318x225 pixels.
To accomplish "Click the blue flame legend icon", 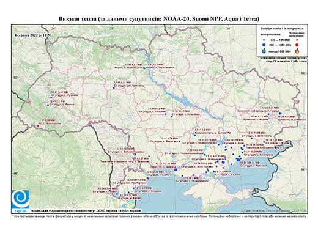I will [x=264, y=51].
